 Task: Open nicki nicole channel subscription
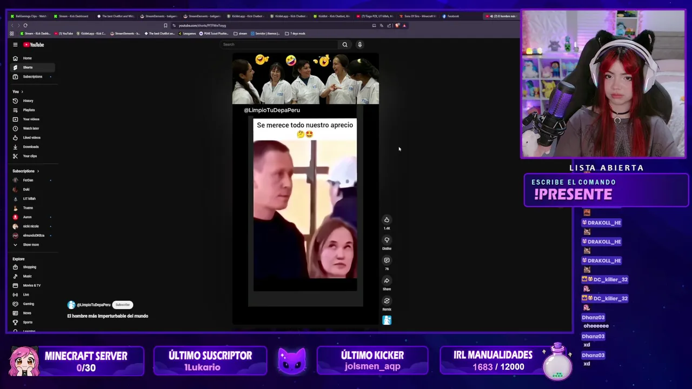pos(32,226)
